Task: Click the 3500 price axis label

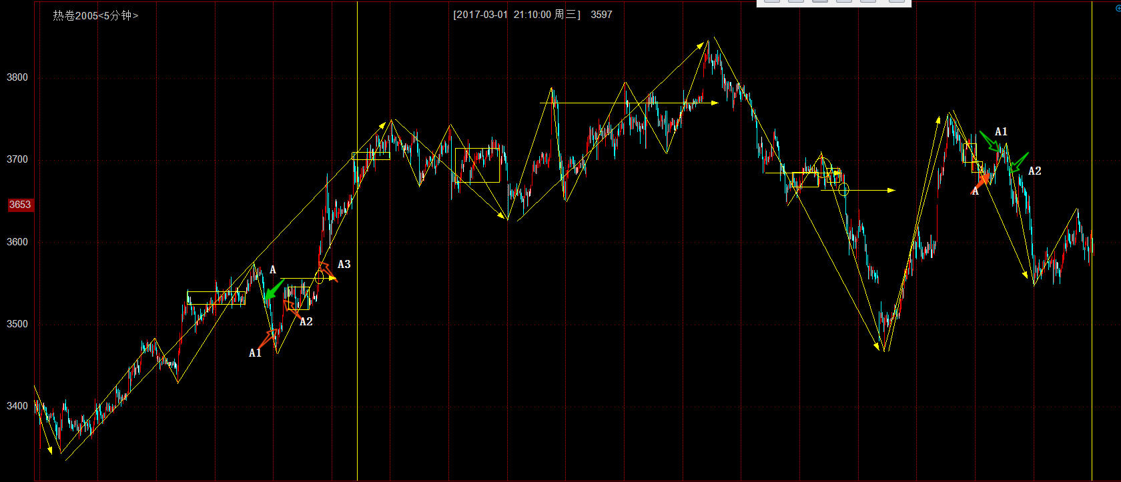Action: pyautogui.click(x=17, y=324)
